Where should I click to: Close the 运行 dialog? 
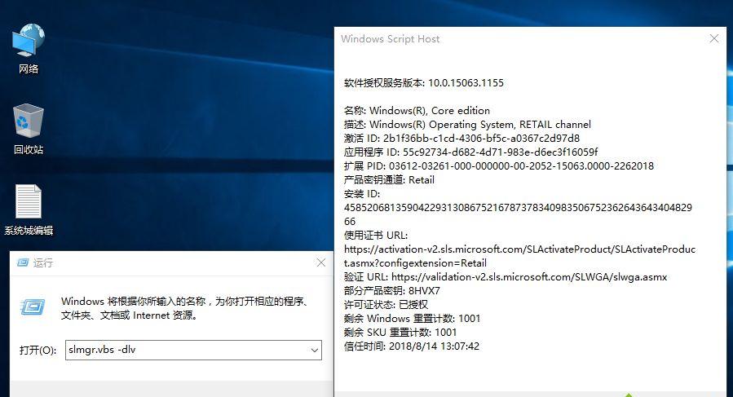point(321,262)
